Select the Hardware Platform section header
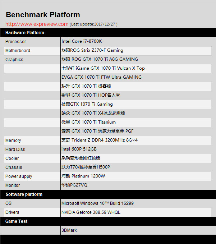Screen dimensions: 216x244 click(x=108, y=33)
